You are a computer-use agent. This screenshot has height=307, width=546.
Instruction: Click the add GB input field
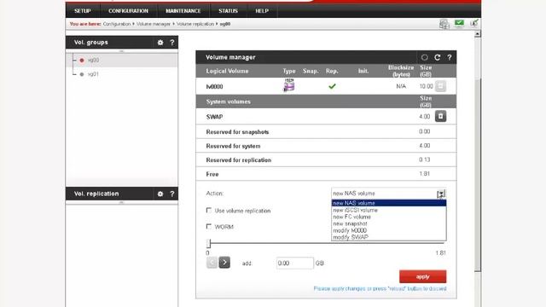click(x=295, y=264)
